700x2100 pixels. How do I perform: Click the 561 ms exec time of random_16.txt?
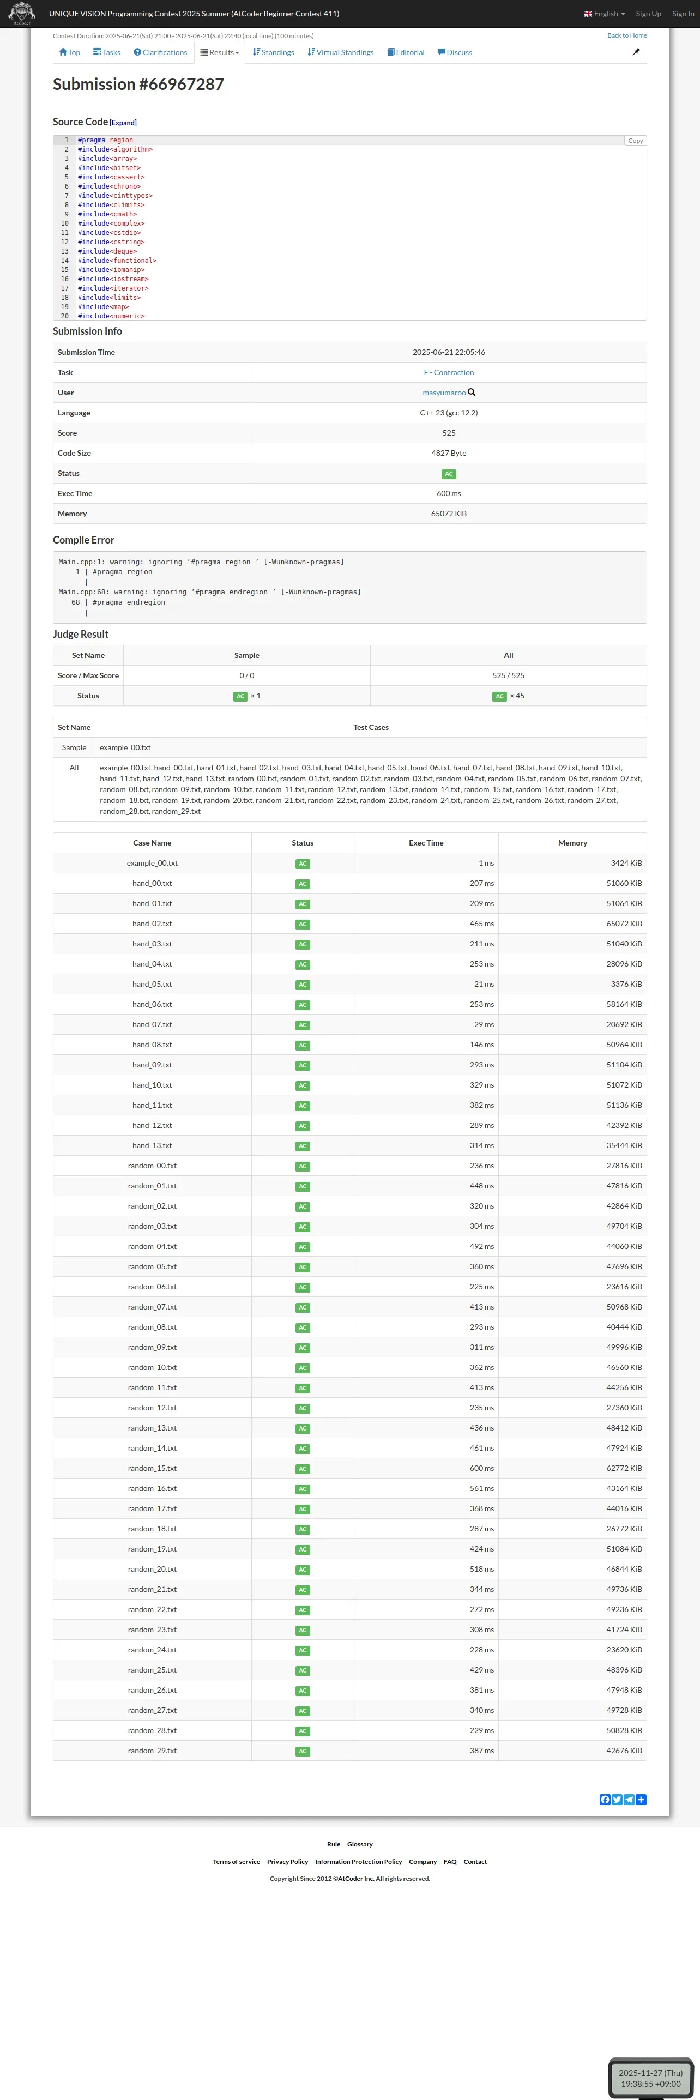tap(481, 1488)
